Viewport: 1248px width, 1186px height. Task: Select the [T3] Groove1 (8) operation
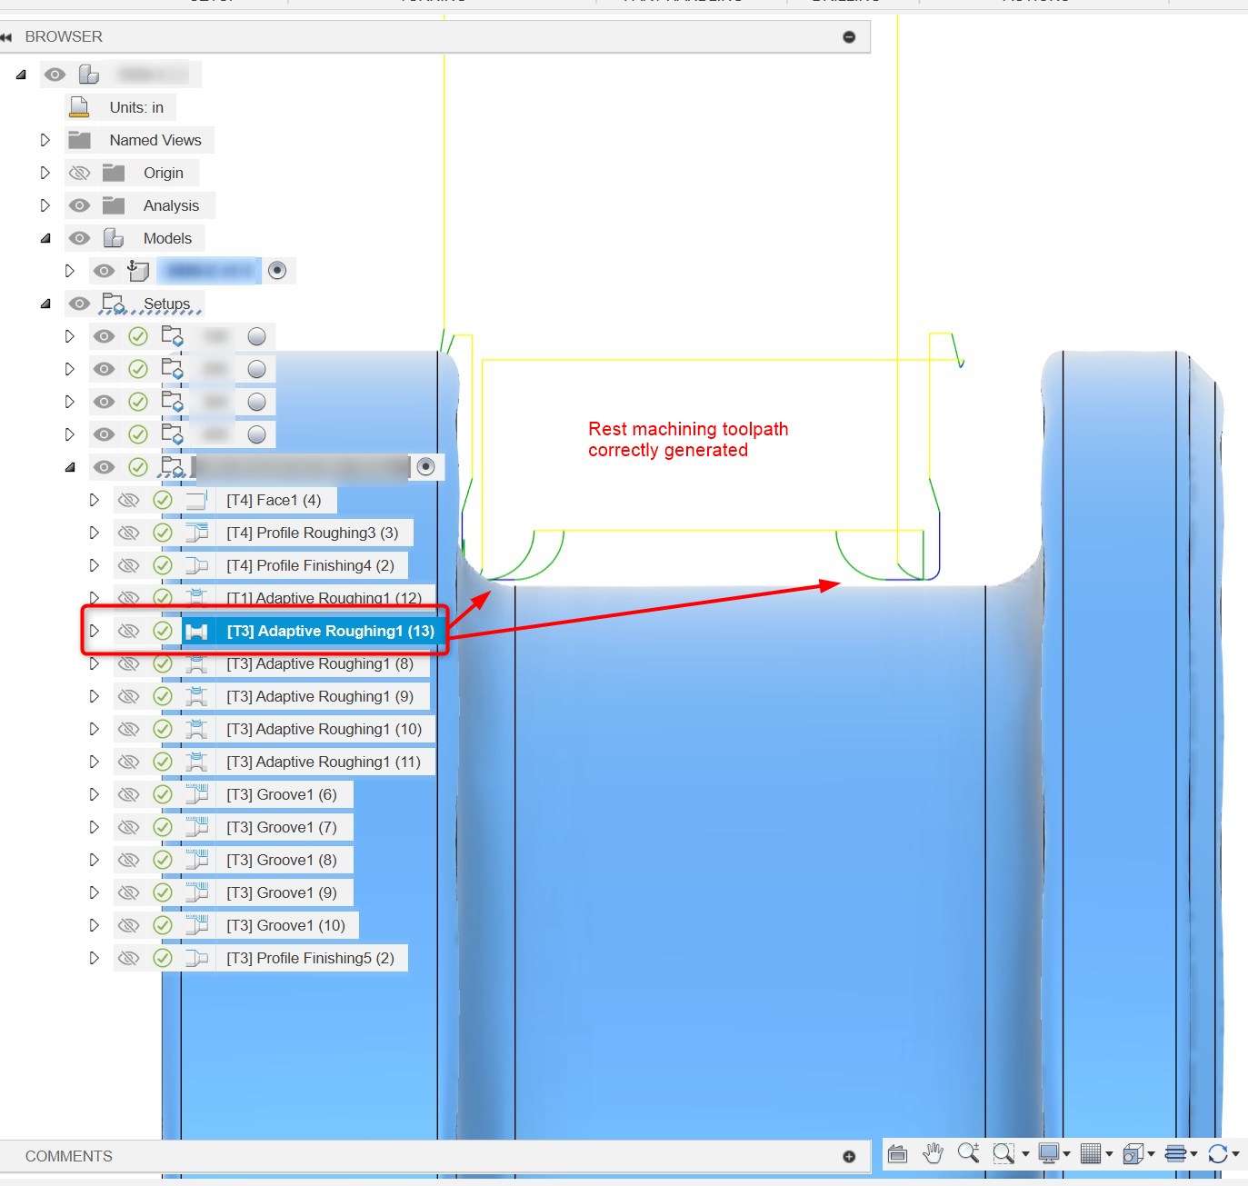(282, 860)
